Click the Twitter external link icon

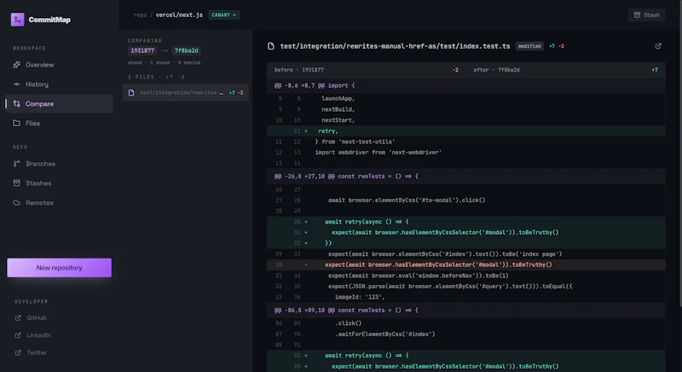pyautogui.click(x=18, y=353)
